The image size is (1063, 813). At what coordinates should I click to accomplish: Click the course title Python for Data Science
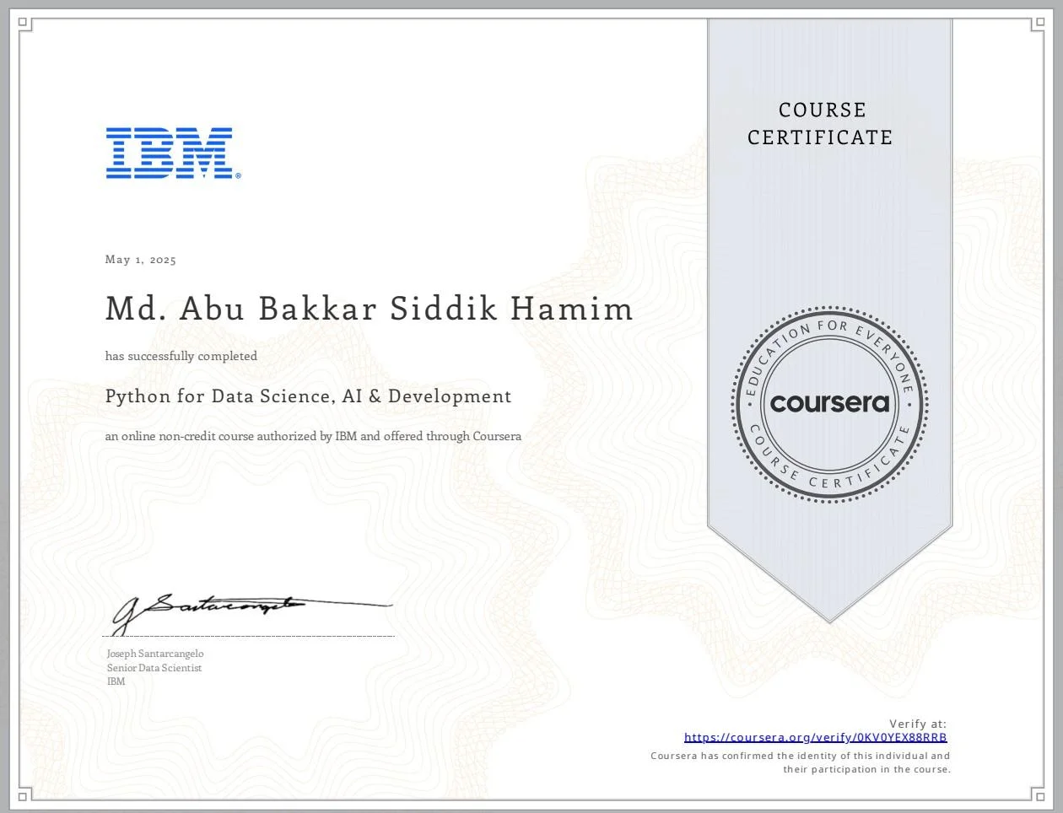pos(308,396)
